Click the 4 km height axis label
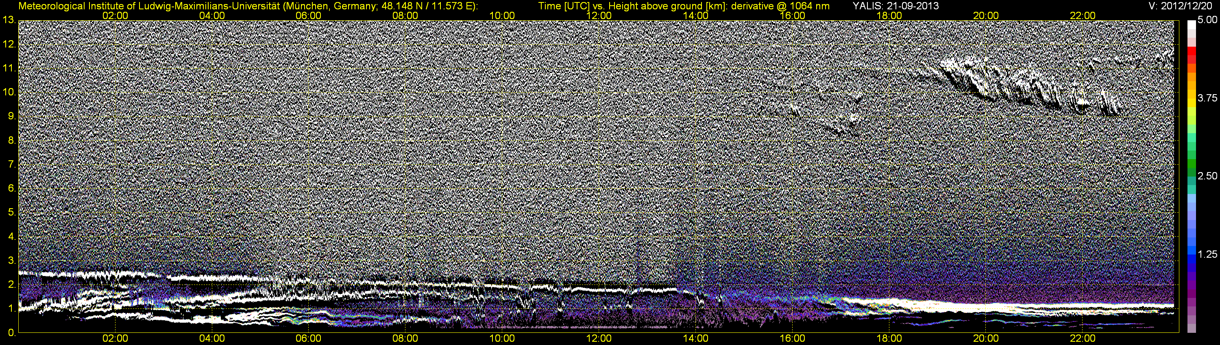1220x345 pixels. (11, 236)
